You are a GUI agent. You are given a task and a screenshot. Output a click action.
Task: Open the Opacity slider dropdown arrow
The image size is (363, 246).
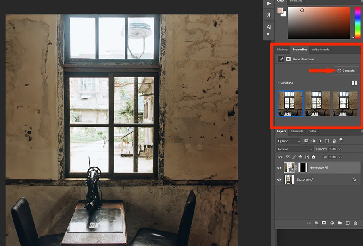[x=340, y=149]
